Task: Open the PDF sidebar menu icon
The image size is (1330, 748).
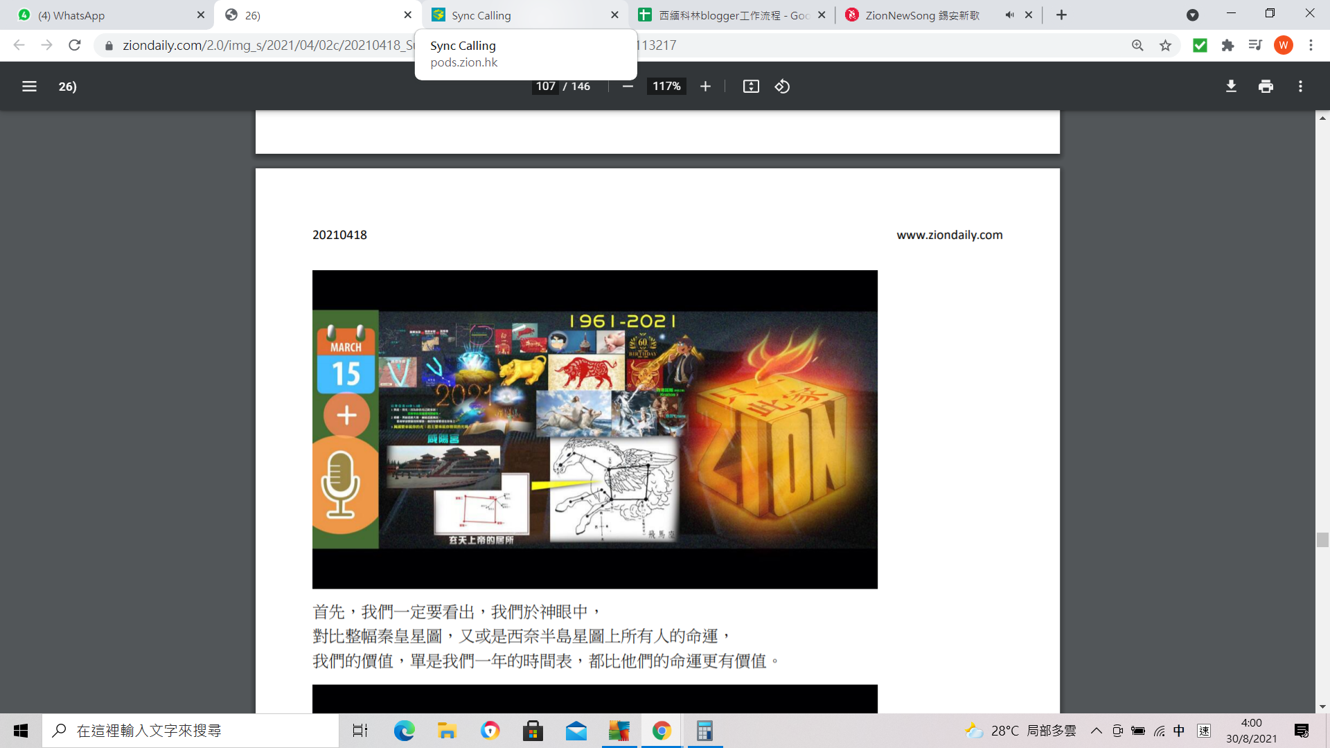Action: point(29,87)
